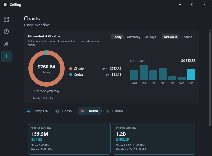Click the Compare arrows icon

point(29,111)
